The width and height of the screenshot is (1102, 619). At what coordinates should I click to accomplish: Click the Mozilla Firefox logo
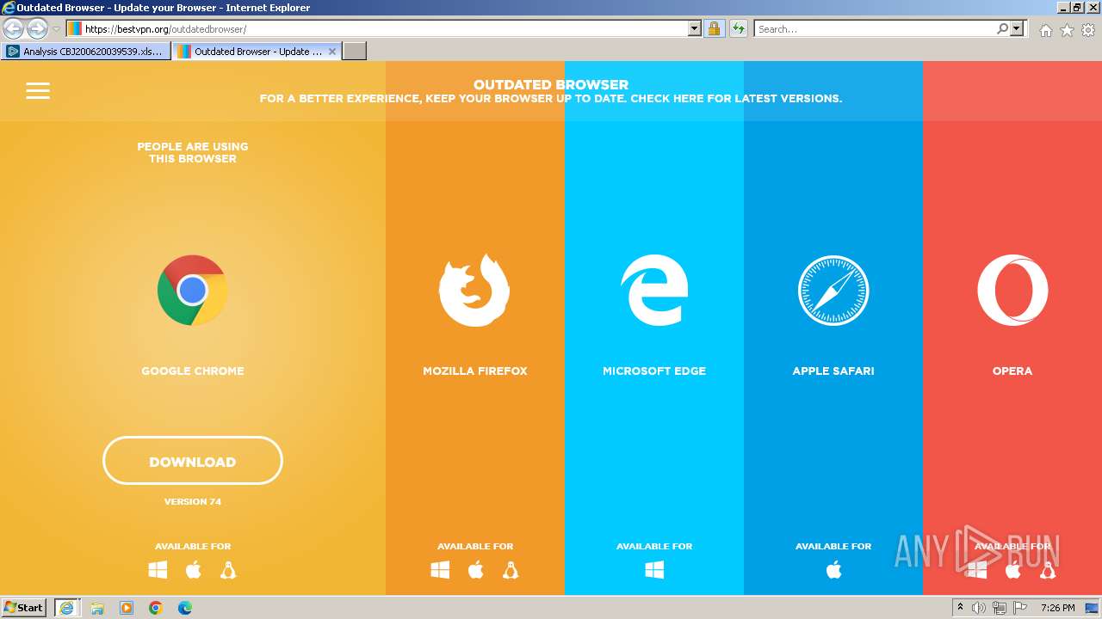[x=474, y=291]
